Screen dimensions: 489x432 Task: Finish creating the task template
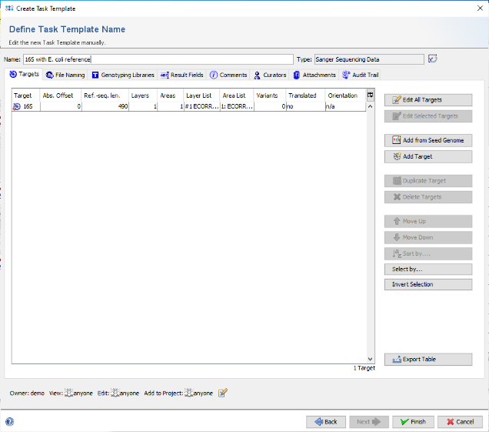tap(413, 422)
